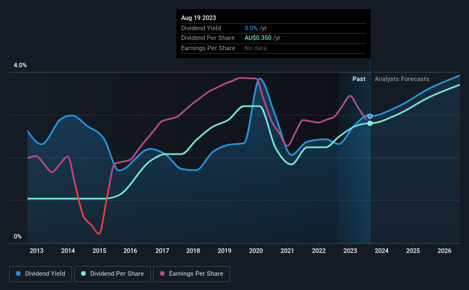Select the blue Dividend Yield data point marker
This screenshot has width=469, height=290.
(x=370, y=116)
